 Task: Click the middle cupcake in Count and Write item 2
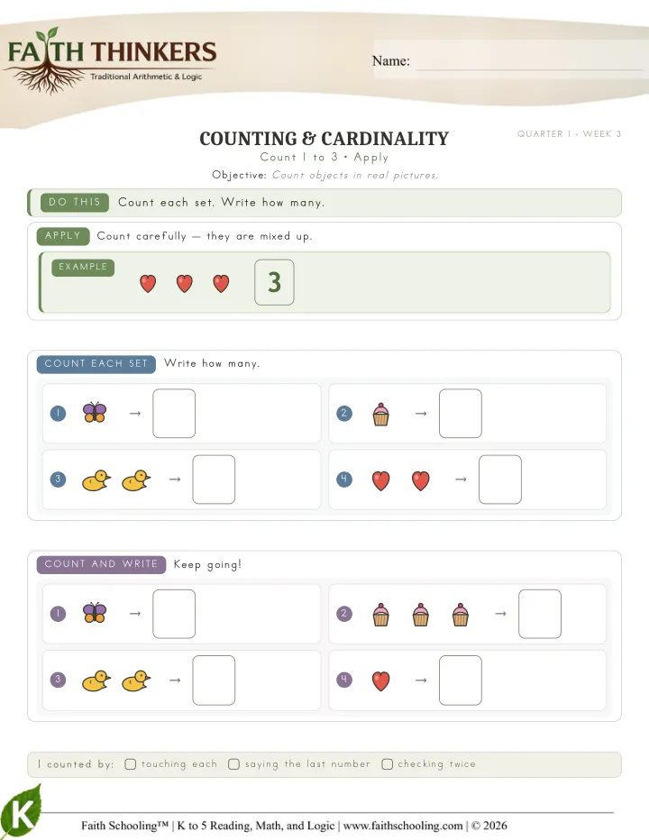point(421,615)
